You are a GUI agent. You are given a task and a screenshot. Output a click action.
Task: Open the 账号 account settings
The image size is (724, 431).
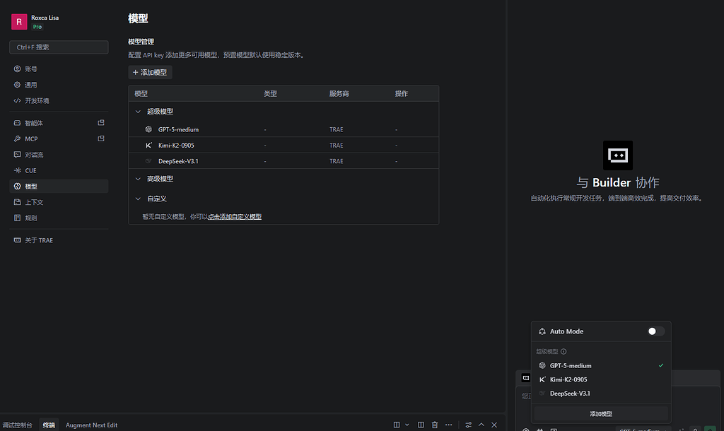tap(59, 69)
